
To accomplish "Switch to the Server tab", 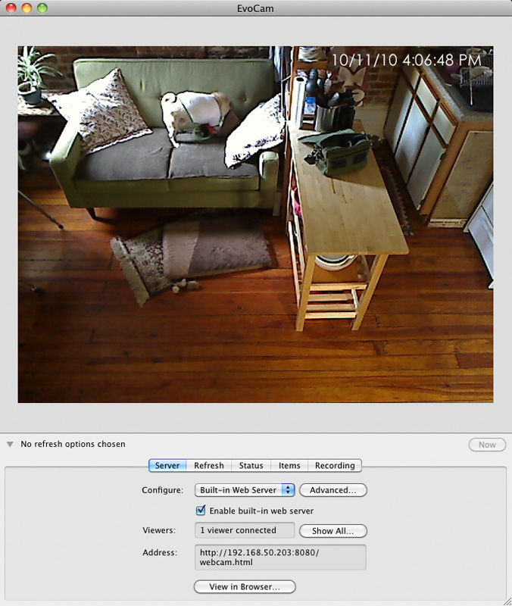I will click(167, 465).
